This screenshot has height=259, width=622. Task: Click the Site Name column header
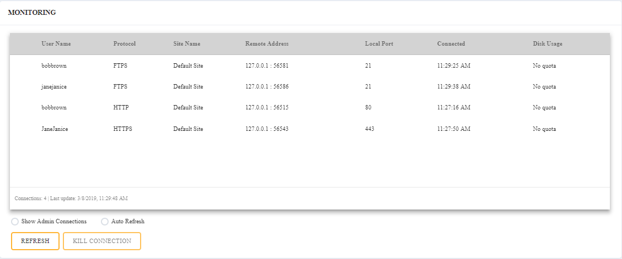click(186, 44)
